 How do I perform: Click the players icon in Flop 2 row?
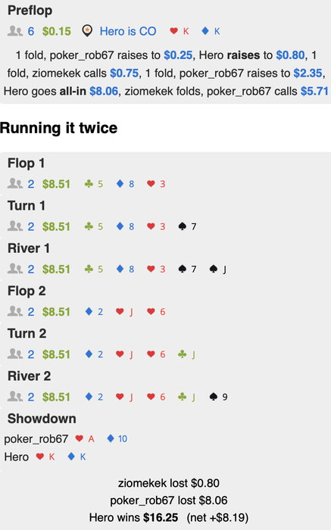[15, 312]
